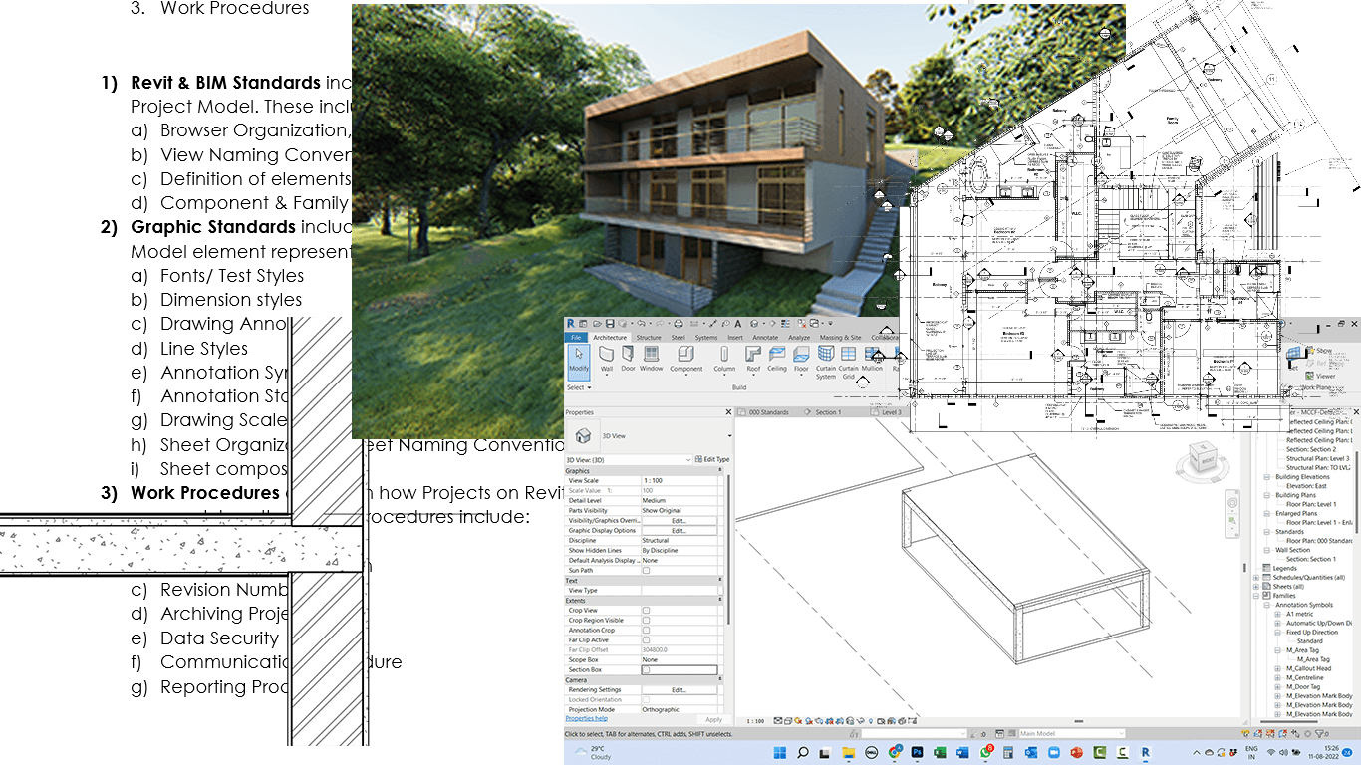Click Edit Type in Properties panel

pos(712,459)
